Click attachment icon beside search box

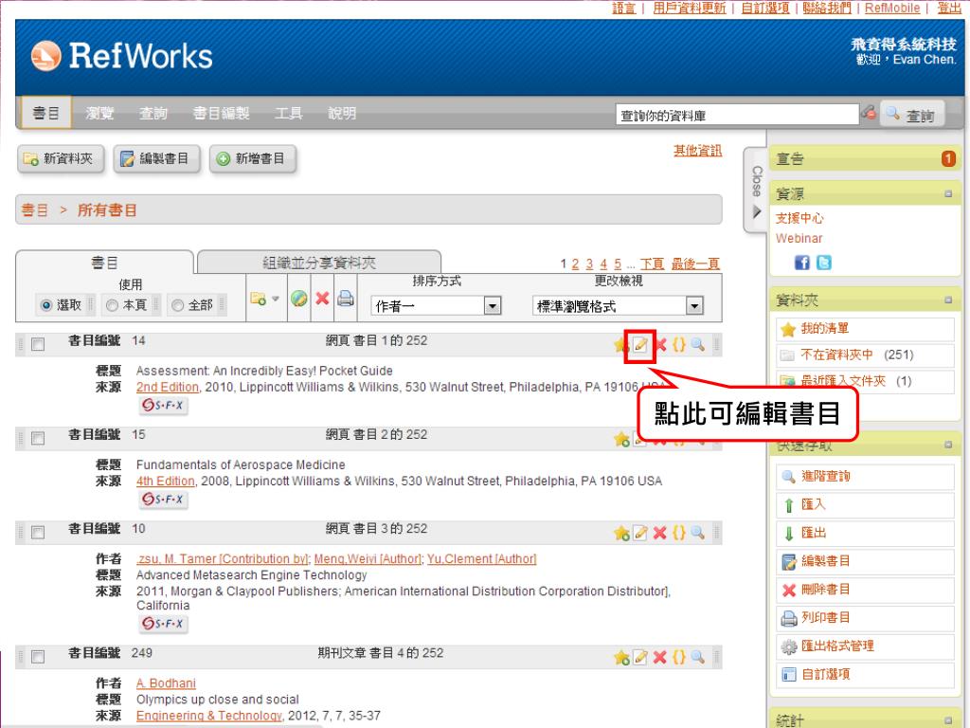click(870, 114)
